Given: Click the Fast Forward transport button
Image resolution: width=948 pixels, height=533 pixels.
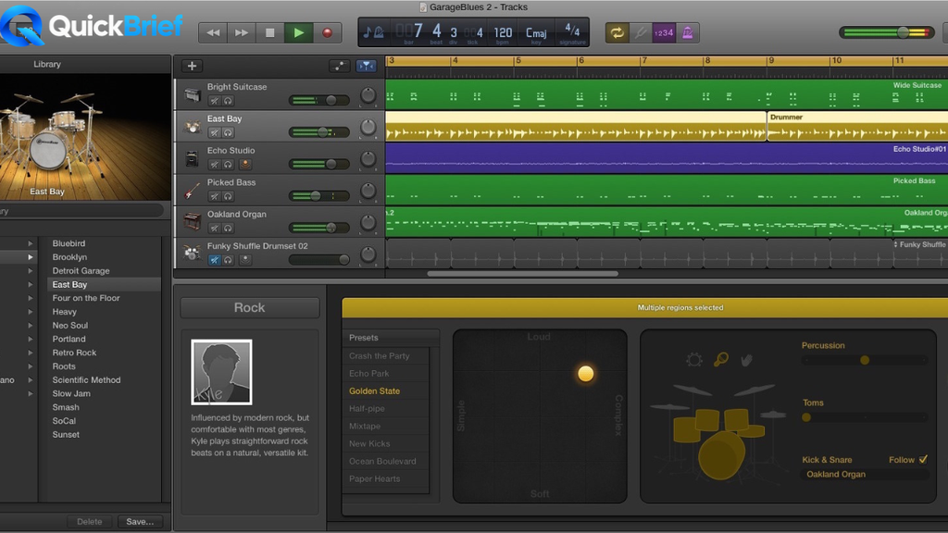Looking at the screenshot, I should (x=242, y=32).
